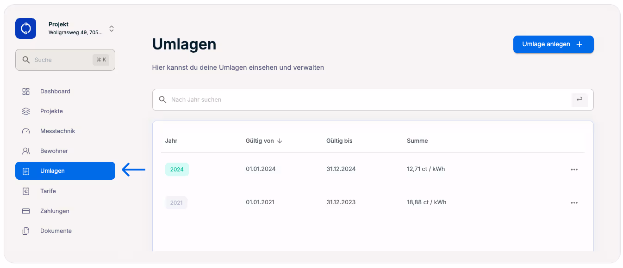Click the Umlagen document icon in sidebar
The image size is (623, 268).
tap(26, 171)
